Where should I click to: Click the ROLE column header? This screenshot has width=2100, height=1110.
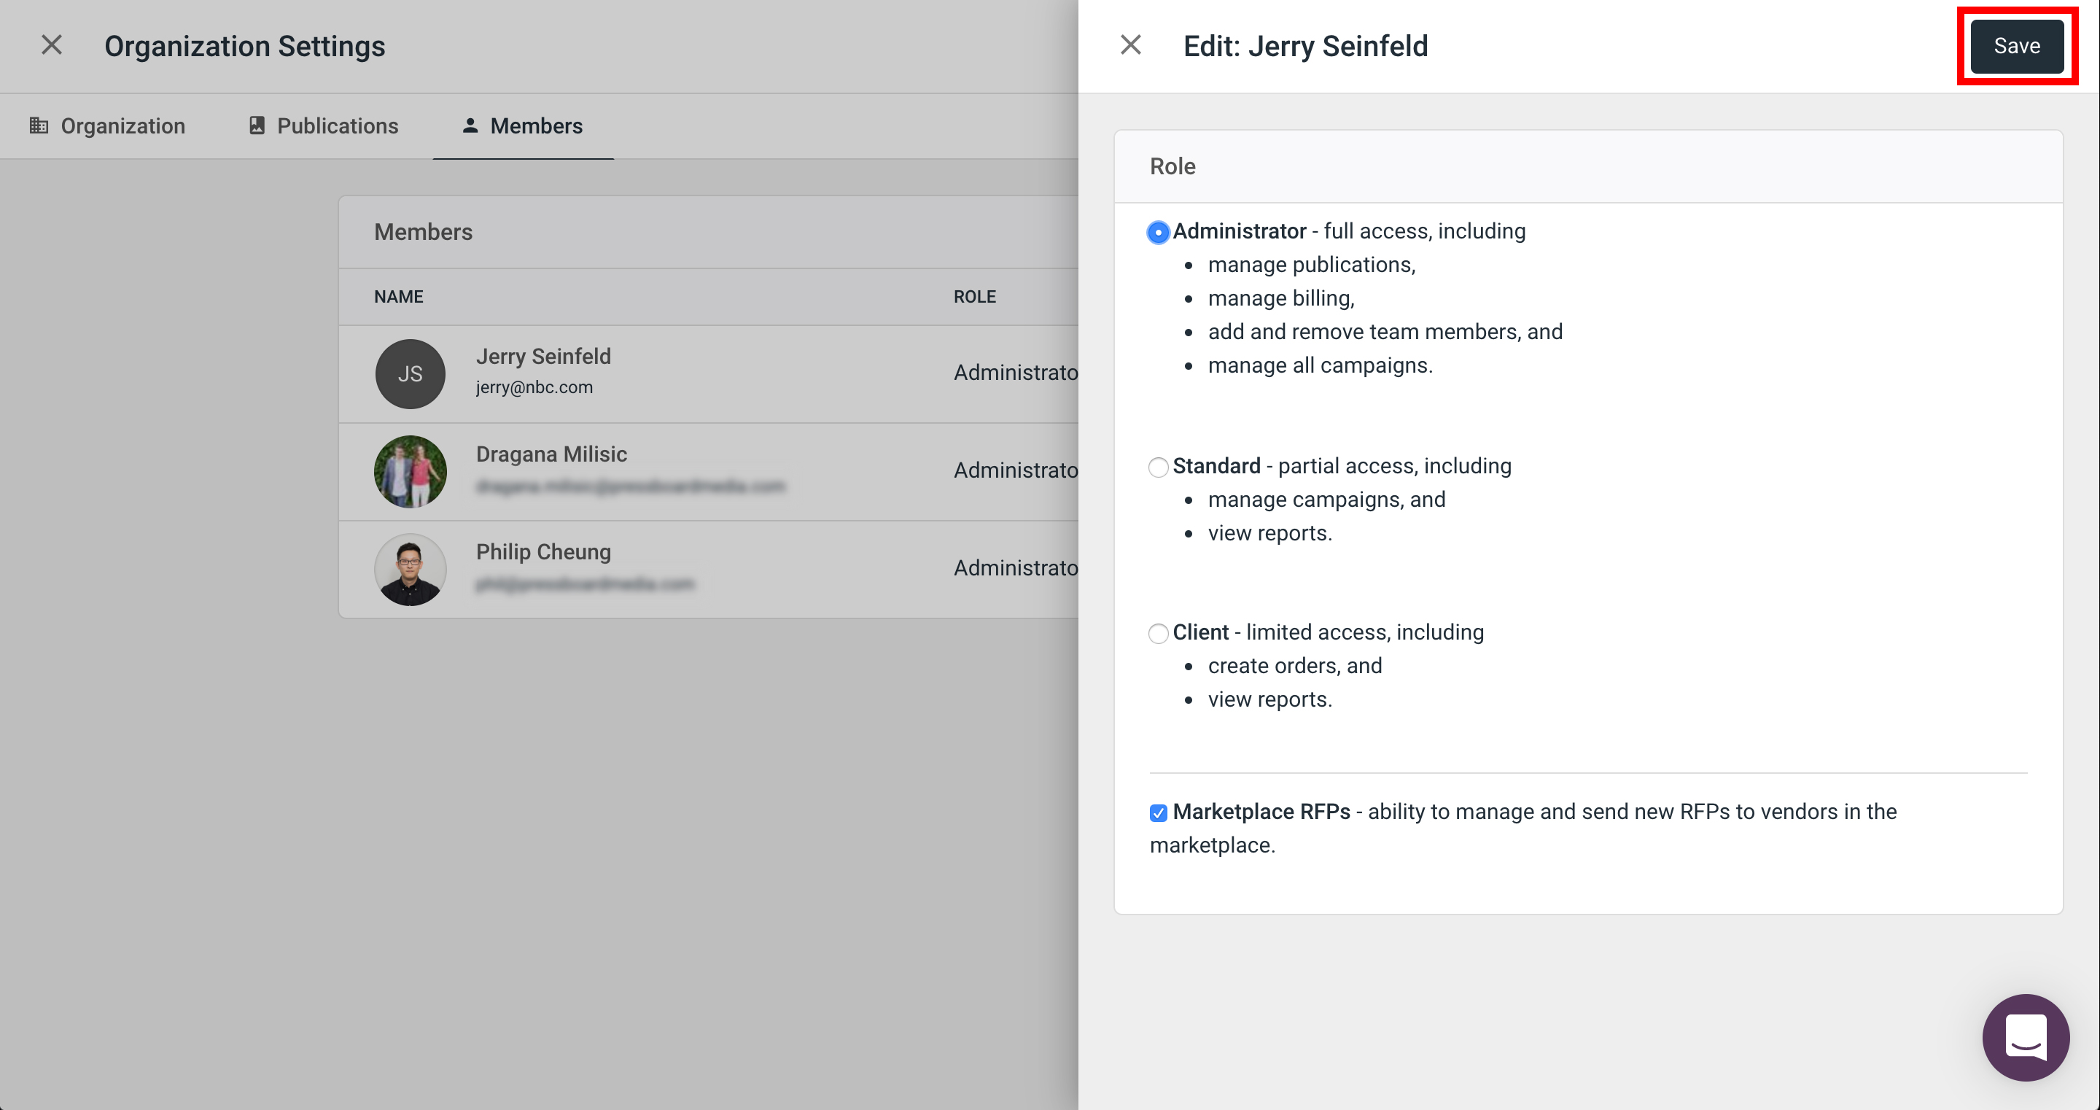975,296
